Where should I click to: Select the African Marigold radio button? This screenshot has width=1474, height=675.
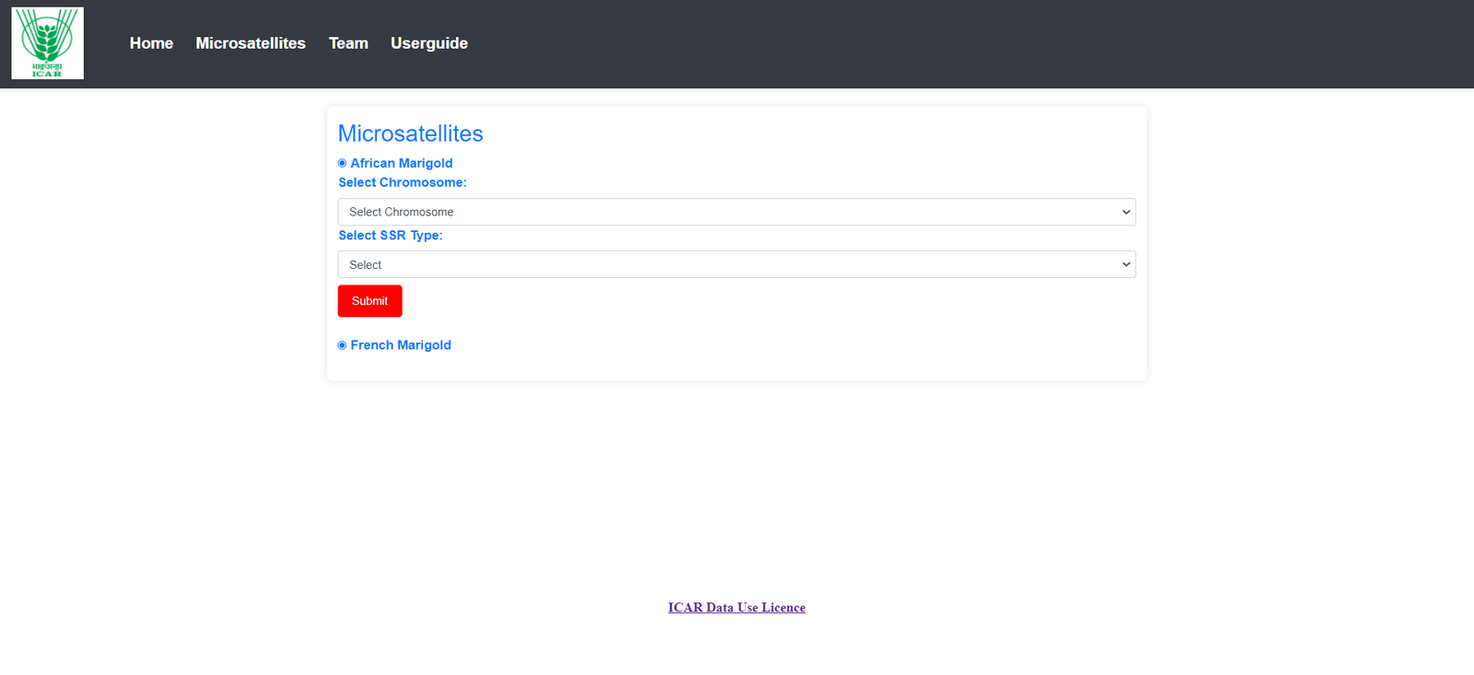tap(342, 163)
